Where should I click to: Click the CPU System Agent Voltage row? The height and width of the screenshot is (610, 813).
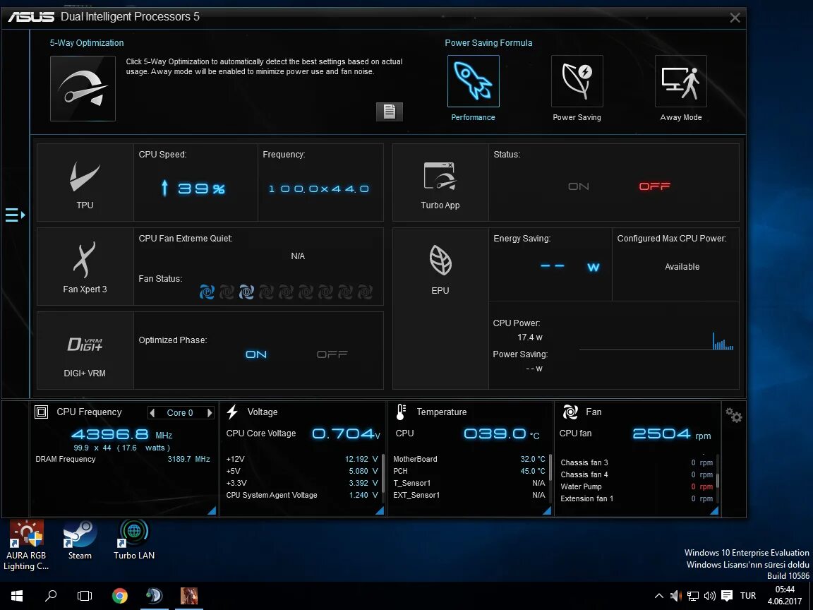302,495
